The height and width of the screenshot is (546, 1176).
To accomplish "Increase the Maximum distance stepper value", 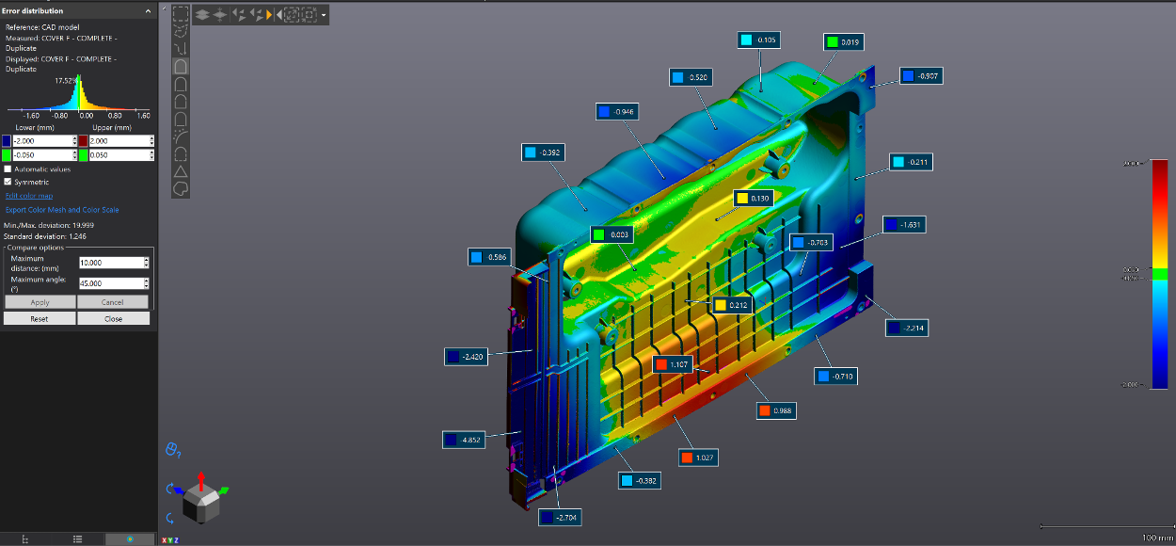I will [x=146, y=260].
